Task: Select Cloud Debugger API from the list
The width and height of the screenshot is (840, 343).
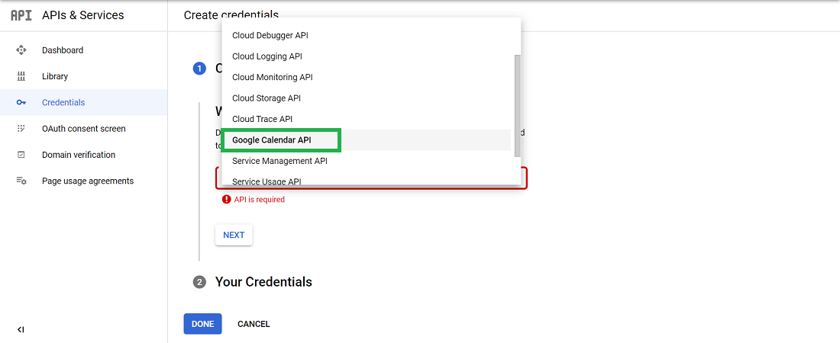Action: [x=367, y=35]
